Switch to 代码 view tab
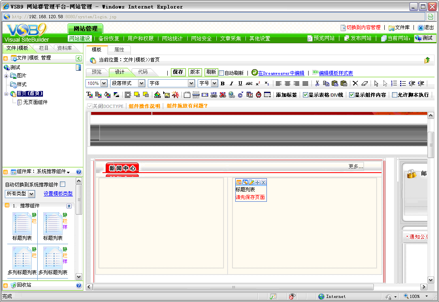The width and height of the screenshot is (439, 302). tap(143, 72)
